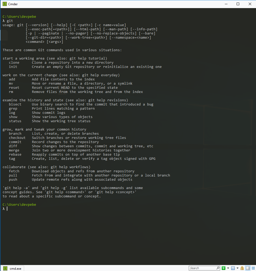The height and width of the screenshot is (271, 256).
Task: Open the dropdown next to the console 1 indicator
Action: click(237, 268)
